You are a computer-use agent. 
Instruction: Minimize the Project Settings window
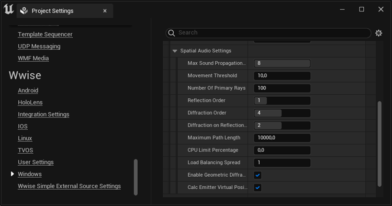(x=342, y=9)
